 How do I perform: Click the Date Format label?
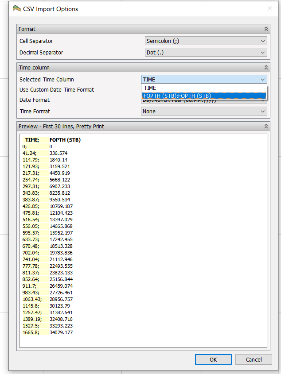(35, 100)
